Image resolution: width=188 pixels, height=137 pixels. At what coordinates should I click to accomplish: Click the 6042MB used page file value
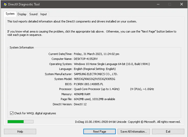94,99
